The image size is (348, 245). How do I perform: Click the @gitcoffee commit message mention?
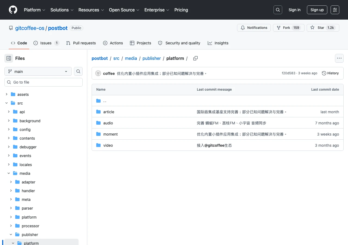point(214,145)
